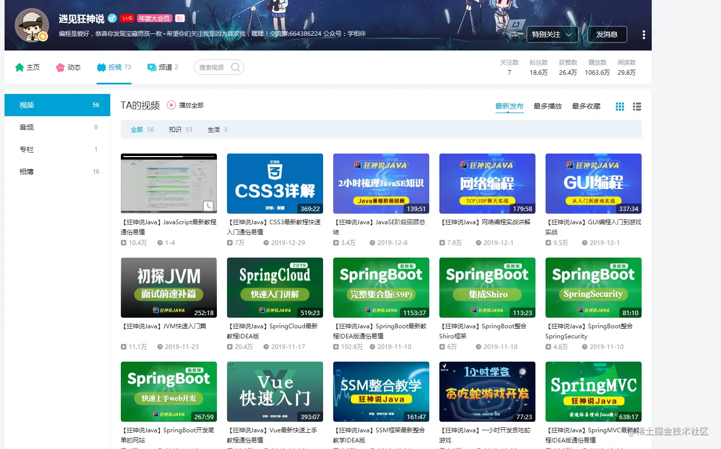
Task: Click the 获赞数 26.4万 stat
Action: (x=568, y=67)
